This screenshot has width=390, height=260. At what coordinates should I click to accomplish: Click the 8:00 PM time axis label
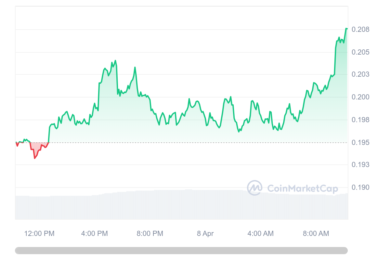click(x=150, y=233)
